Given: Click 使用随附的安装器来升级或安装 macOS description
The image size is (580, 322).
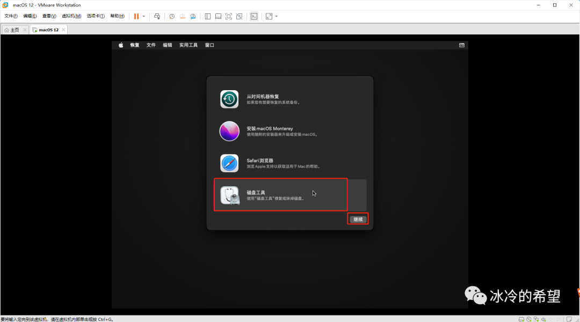Looking at the screenshot, I should 282,135.
